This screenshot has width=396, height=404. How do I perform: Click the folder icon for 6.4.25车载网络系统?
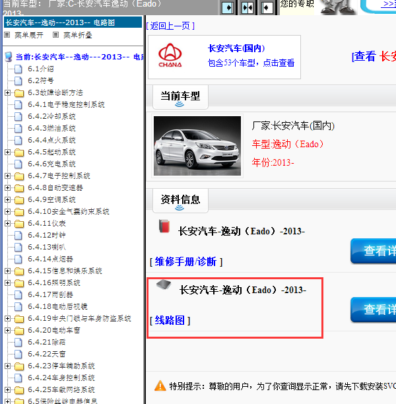[19, 390]
